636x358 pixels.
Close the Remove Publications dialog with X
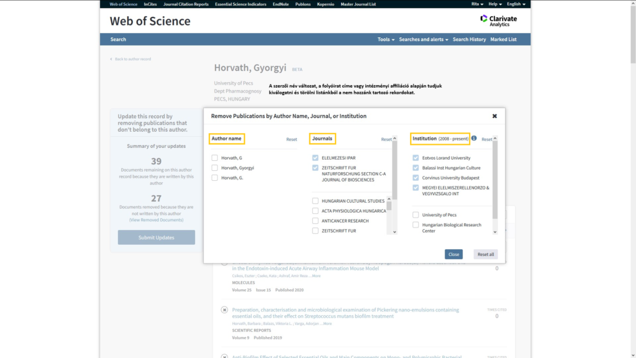click(x=494, y=116)
